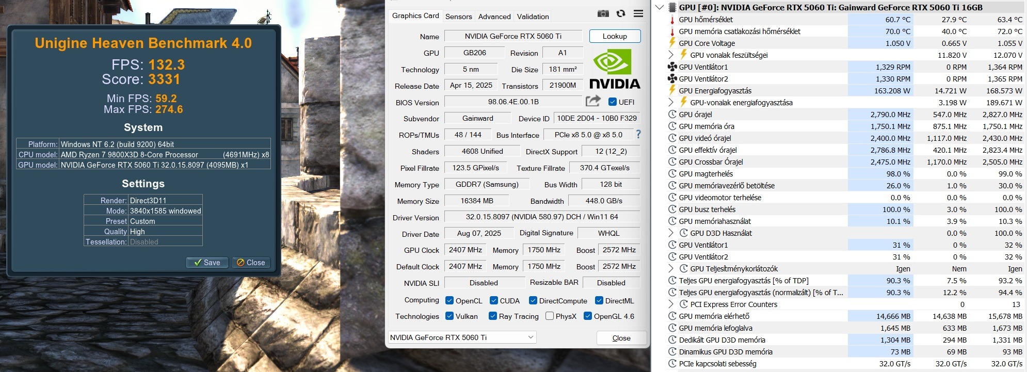Click the Memory Size 16384 MB field
1027x372 pixels.
[477, 201]
